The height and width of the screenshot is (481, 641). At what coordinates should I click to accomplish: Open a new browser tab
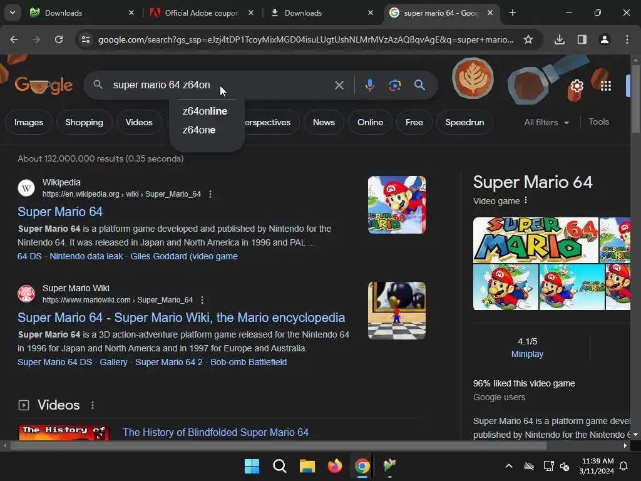[513, 13]
